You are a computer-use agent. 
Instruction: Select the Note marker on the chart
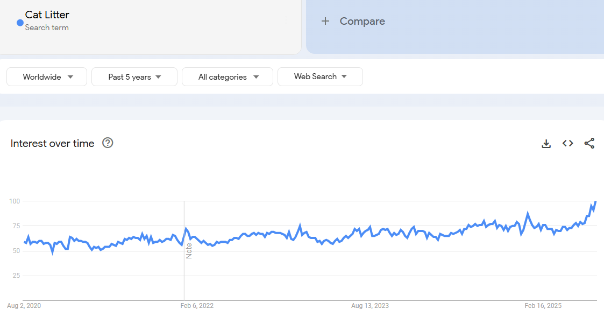coord(189,251)
